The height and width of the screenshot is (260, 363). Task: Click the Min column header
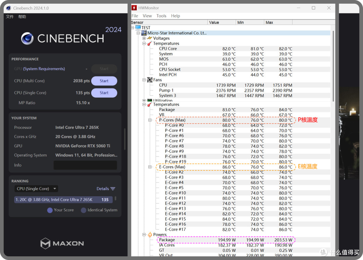[250, 22]
